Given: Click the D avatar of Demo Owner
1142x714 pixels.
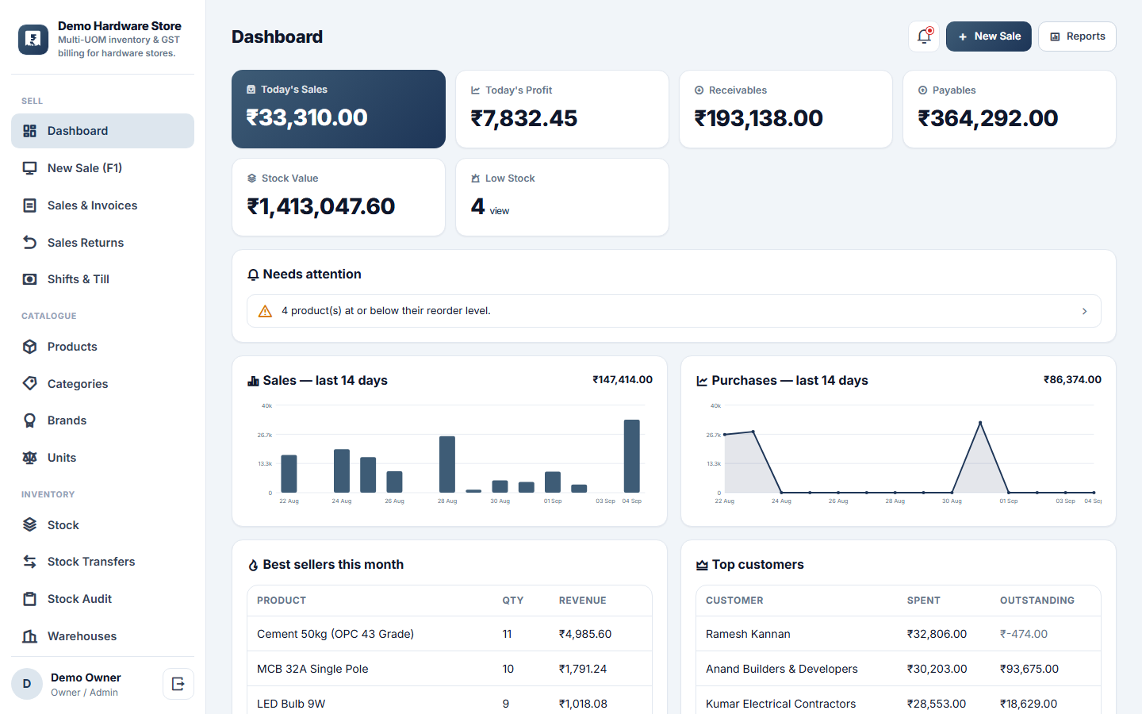Looking at the screenshot, I should [x=27, y=684].
